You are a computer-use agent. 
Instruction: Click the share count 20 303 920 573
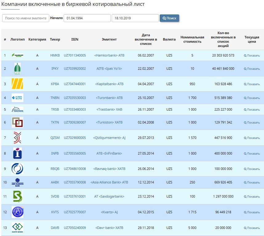[223, 55]
